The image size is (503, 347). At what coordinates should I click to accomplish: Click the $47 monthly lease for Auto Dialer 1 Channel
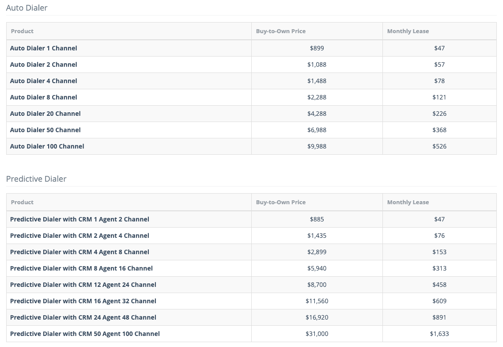[439, 48]
